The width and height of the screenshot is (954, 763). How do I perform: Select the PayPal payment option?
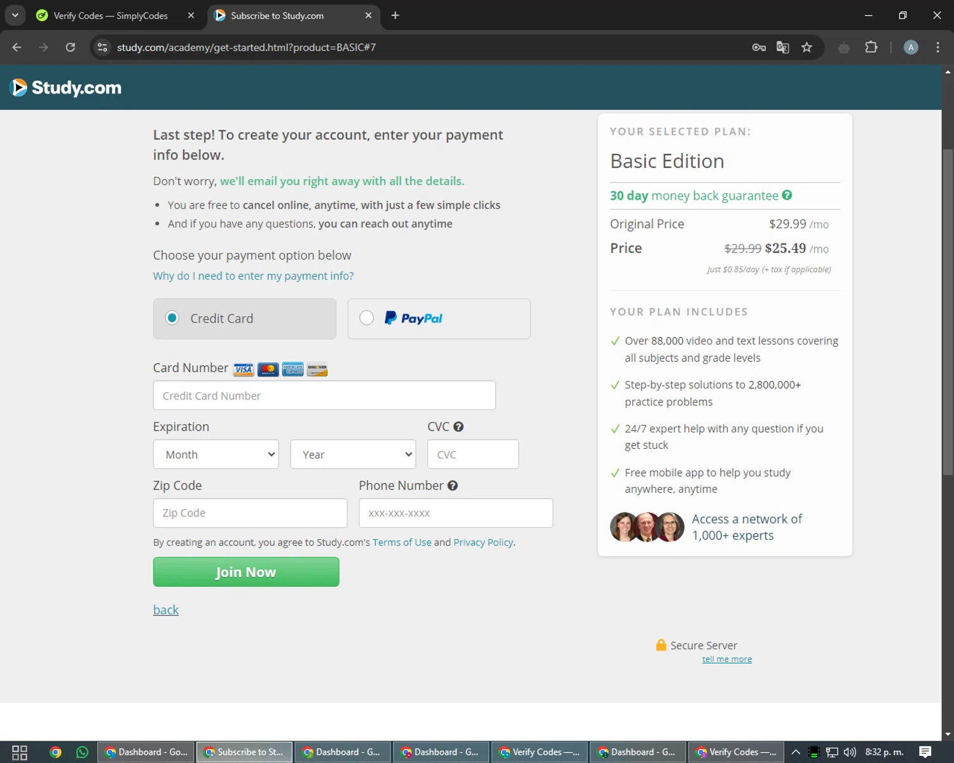439,319
